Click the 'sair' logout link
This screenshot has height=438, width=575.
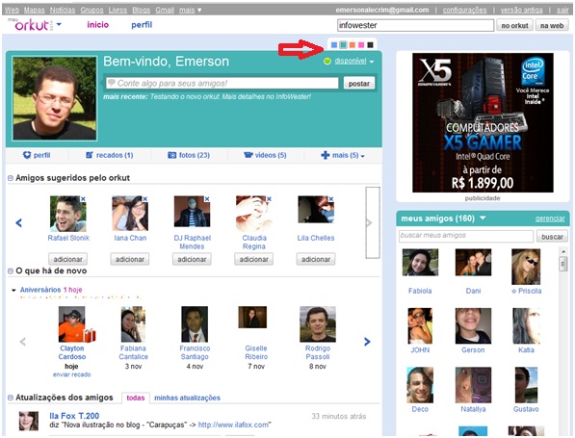point(562,10)
